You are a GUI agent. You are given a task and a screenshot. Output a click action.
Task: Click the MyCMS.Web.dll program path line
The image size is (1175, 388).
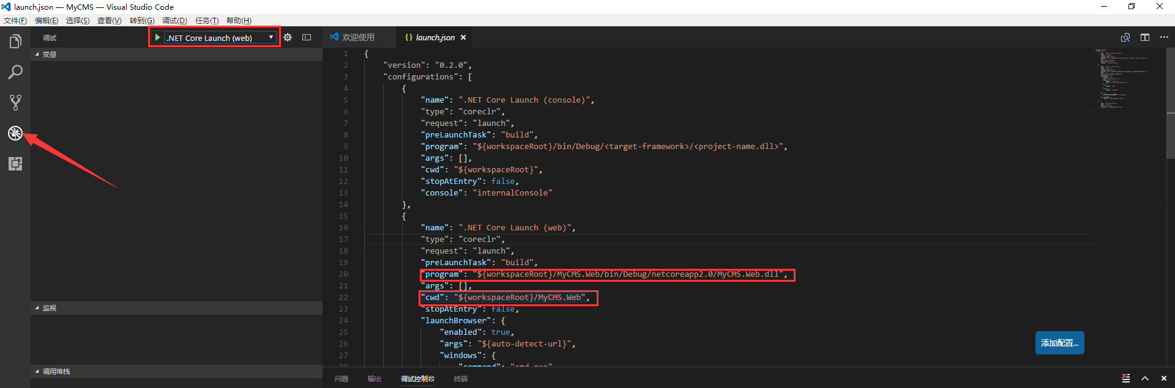(605, 274)
